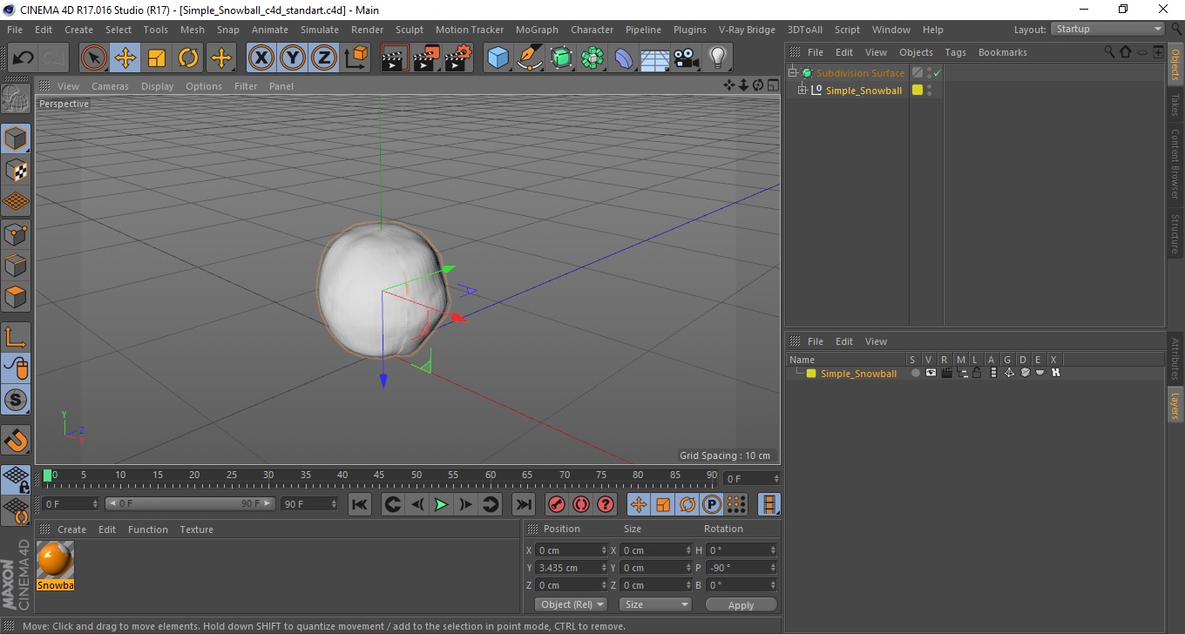Image resolution: width=1185 pixels, height=634 pixels.
Task: Toggle Y axis lock
Action: pyautogui.click(x=293, y=58)
